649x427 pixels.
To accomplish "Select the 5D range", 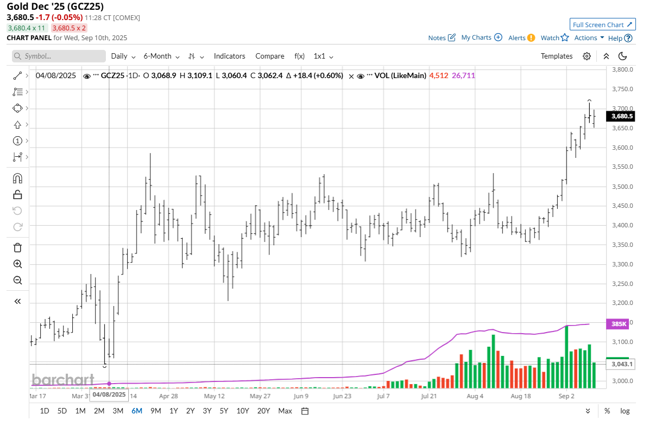I will pyautogui.click(x=62, y=411).
